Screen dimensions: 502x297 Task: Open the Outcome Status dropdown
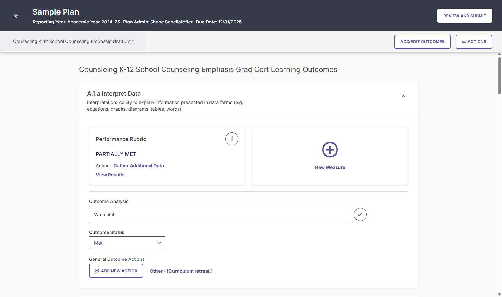tap(127, 243)
